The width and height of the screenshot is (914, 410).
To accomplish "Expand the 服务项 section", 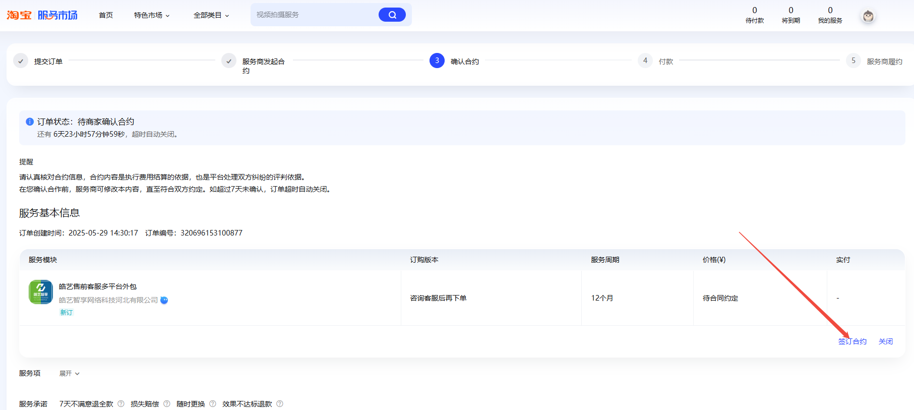I will click(70, 374).
